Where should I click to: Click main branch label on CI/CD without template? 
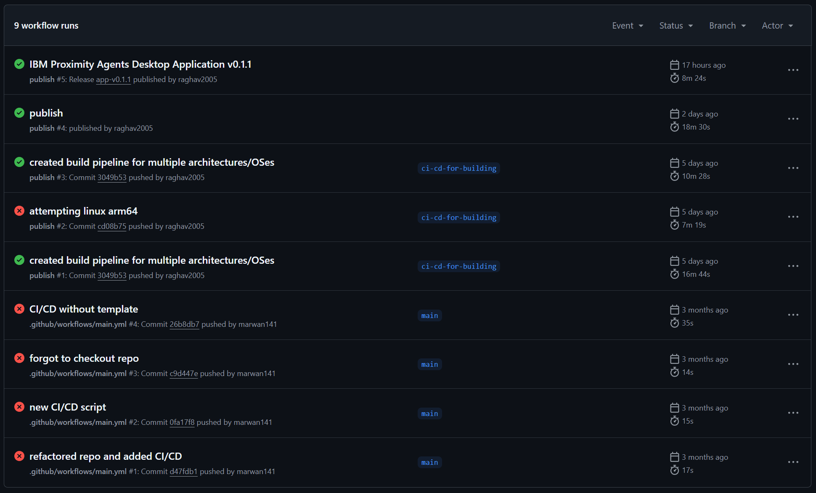tap(429, 315)
